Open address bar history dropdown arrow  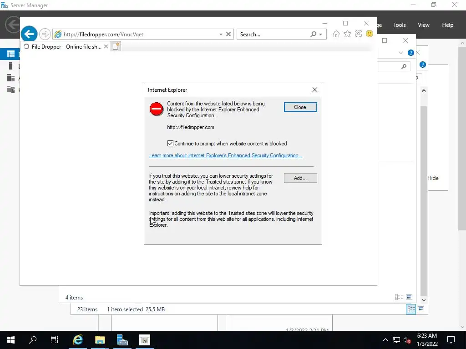[221, 35]
